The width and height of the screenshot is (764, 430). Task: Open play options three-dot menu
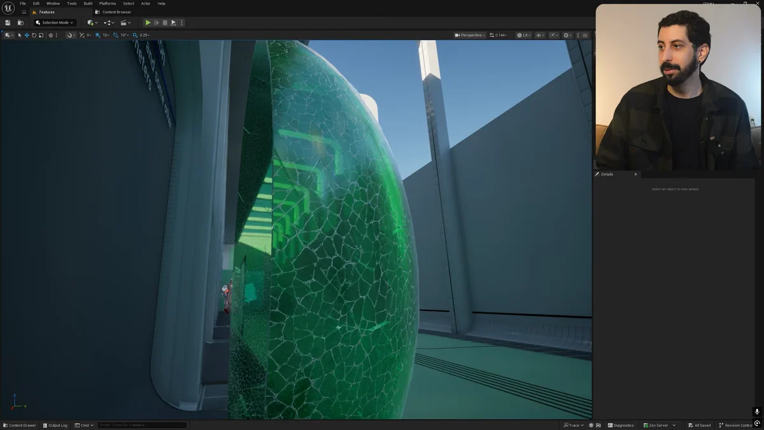click(181, 23)
